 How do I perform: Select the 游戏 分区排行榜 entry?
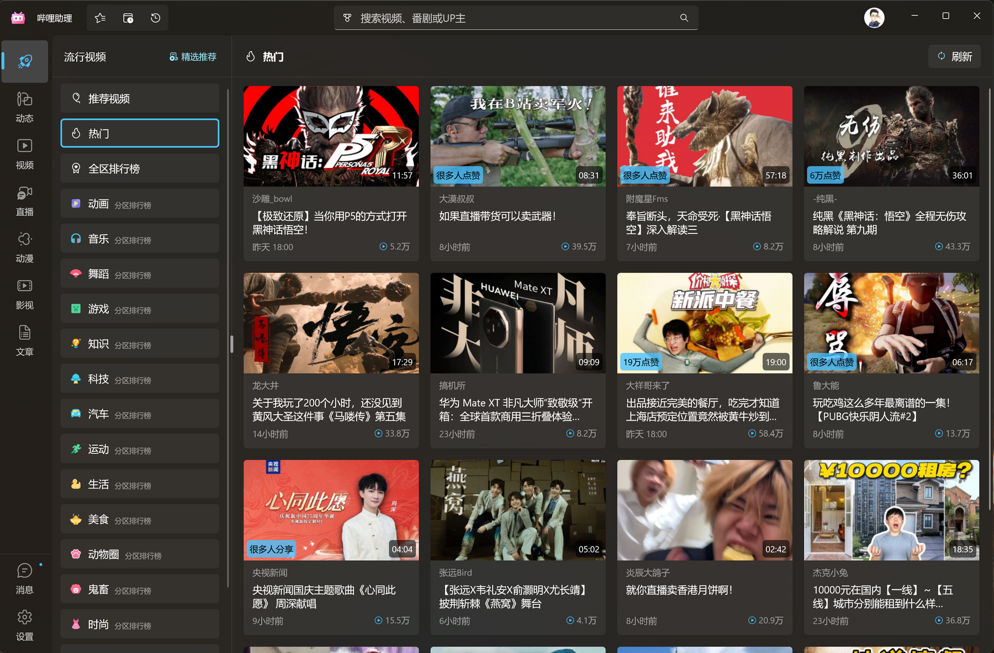point(139,309)
